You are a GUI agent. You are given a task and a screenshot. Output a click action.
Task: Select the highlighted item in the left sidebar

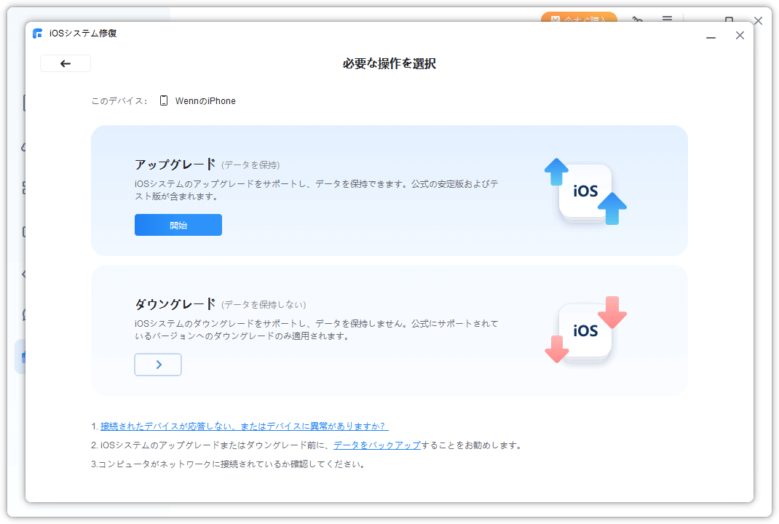point(20,357)
